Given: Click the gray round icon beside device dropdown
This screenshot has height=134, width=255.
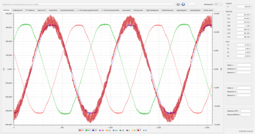Looking at the screenshot, I should [x=178, y=4].
